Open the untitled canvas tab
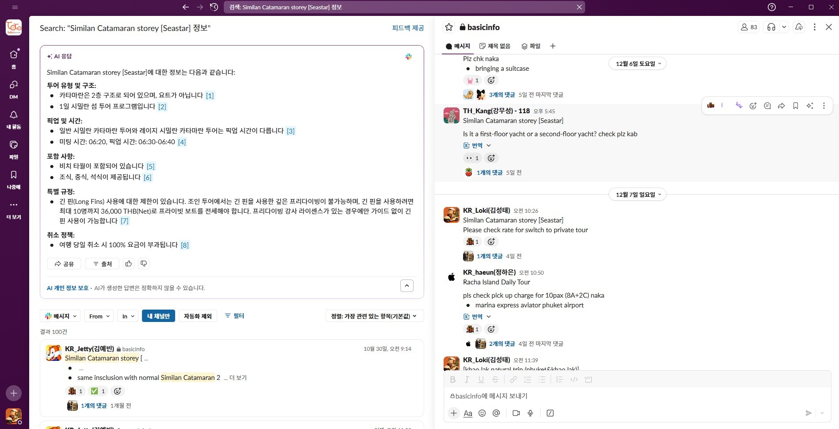Viewport: 839px width, 429px height. [x=495, y=46]
